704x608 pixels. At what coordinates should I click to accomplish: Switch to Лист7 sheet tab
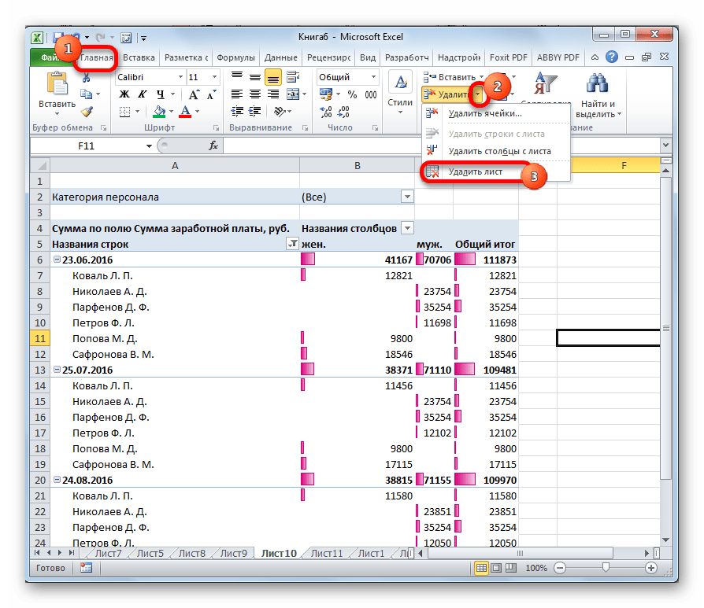[x=108, y=553]
